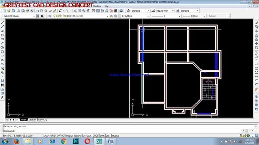The image size is (259, 145).
Task: Choose the Erase modify tool
Action: tap(257, 23)
